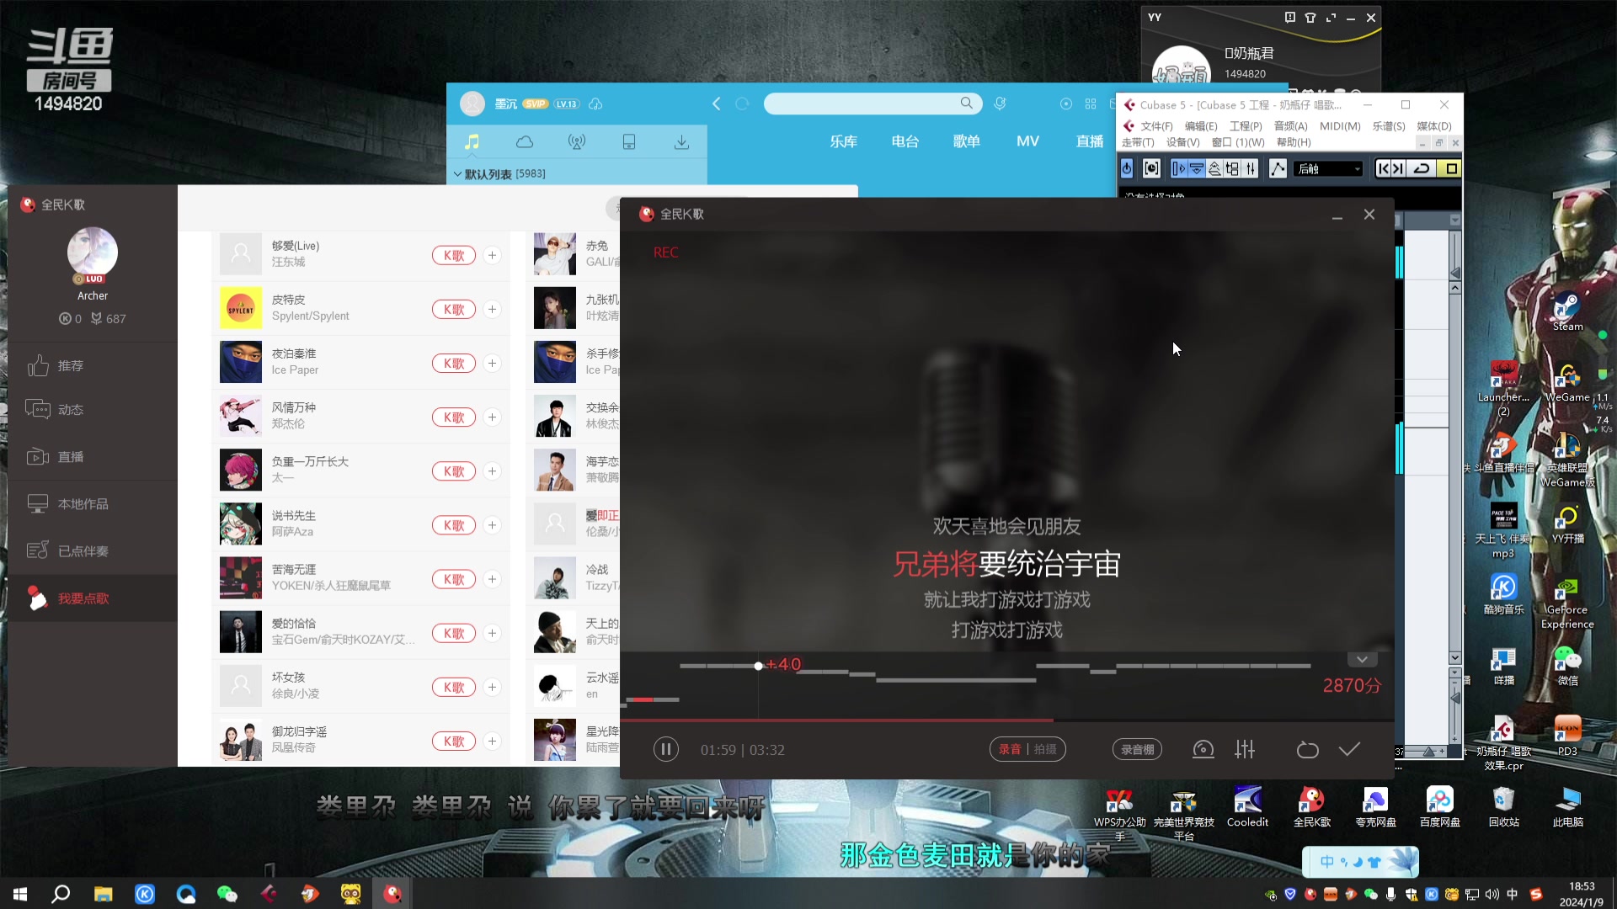1617x909 pixels.
Task: Open the headphone monitor icon in recorder
Action: pyautogui.click(x=1203, y=749)
